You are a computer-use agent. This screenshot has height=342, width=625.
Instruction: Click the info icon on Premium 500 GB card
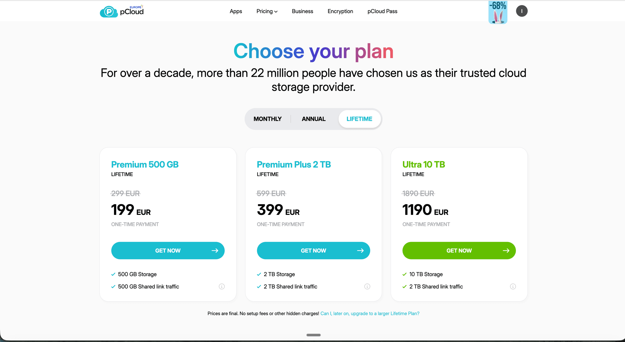click(222, 286)
